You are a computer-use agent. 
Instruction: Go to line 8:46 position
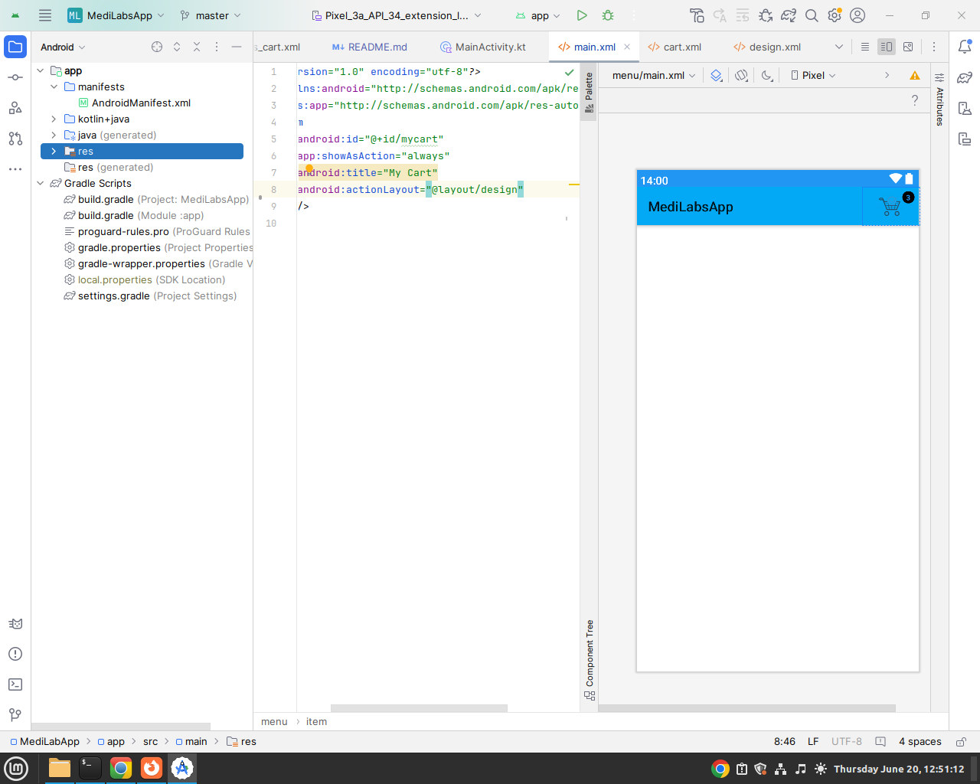(785, 741)
